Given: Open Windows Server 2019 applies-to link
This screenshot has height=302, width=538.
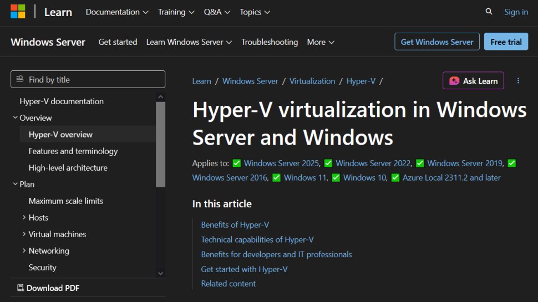Looking at the screenshot, I should [465, 163].
